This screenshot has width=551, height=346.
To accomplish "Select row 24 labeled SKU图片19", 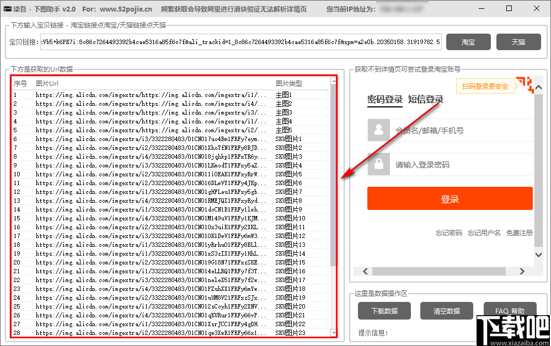I will pos(171,298).
